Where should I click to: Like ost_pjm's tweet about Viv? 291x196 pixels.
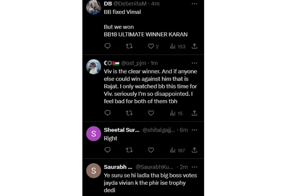coord(151,113)
